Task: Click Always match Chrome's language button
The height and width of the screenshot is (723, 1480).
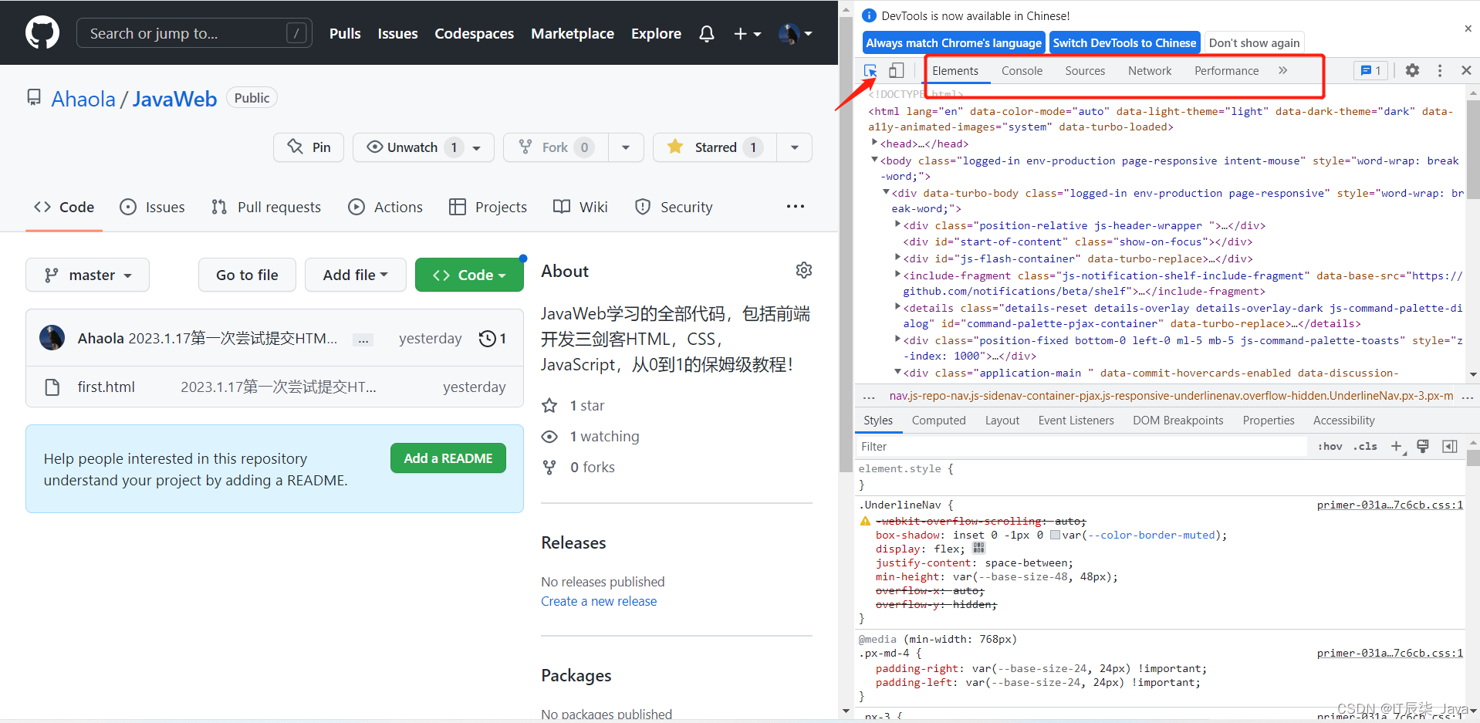Action: 954,43
